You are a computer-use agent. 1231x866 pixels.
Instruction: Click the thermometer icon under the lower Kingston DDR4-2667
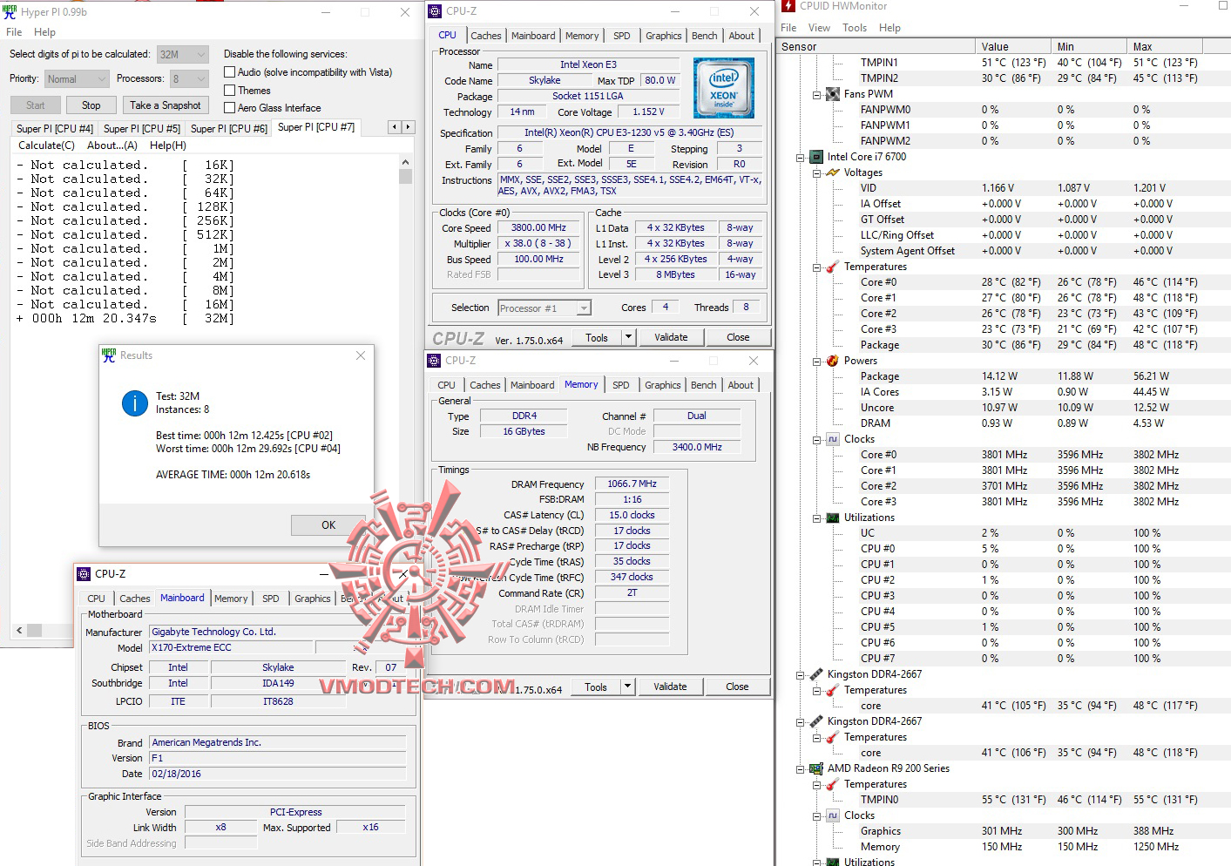click(x=833, y=737)
